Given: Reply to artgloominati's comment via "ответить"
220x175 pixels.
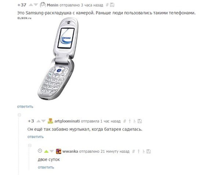Looking at the screenshot, I should tap(36, 137).
